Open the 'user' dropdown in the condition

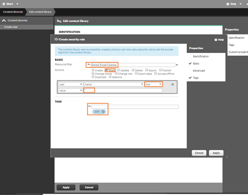coord(70,84)
